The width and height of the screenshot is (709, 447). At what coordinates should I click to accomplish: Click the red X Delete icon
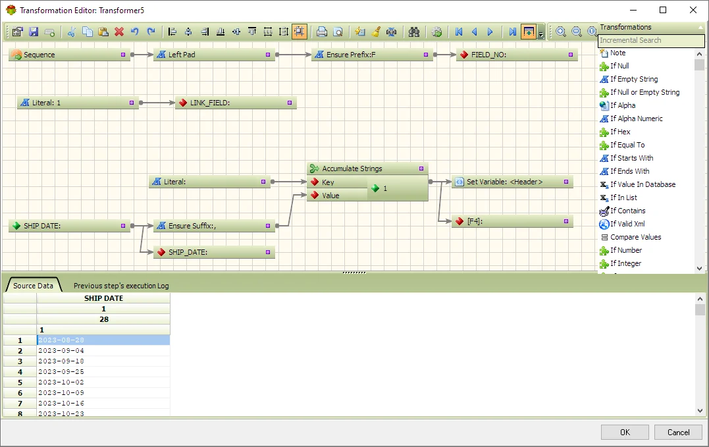tap(119, 32)
